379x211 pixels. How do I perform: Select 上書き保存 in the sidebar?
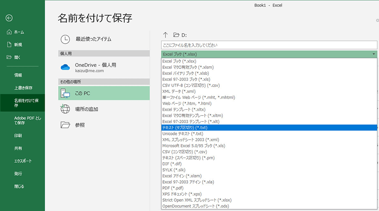click(x=23, y=88)
